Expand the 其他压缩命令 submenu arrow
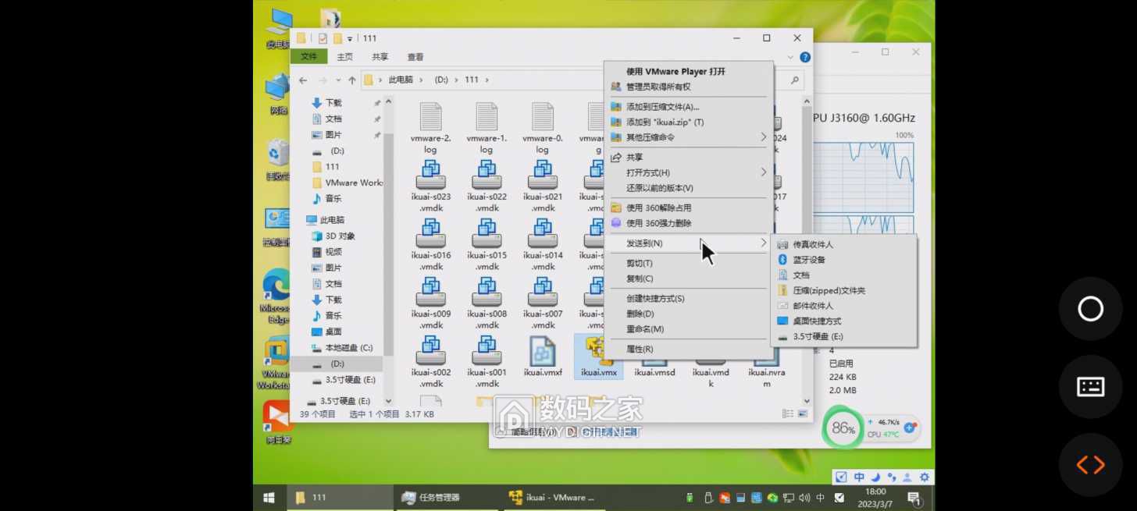This screenshot has height=511, width=1137. pyautogui.click(x=764, y=137)
